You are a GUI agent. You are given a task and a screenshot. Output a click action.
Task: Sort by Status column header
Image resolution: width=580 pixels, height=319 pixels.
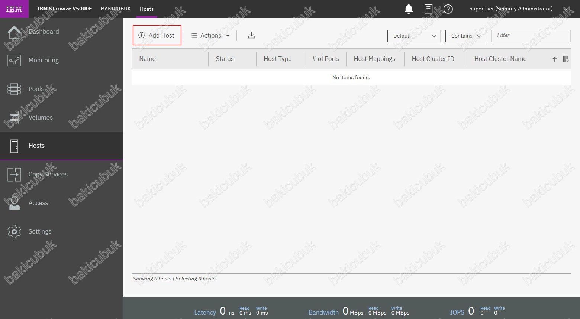(x=225, y=59)
